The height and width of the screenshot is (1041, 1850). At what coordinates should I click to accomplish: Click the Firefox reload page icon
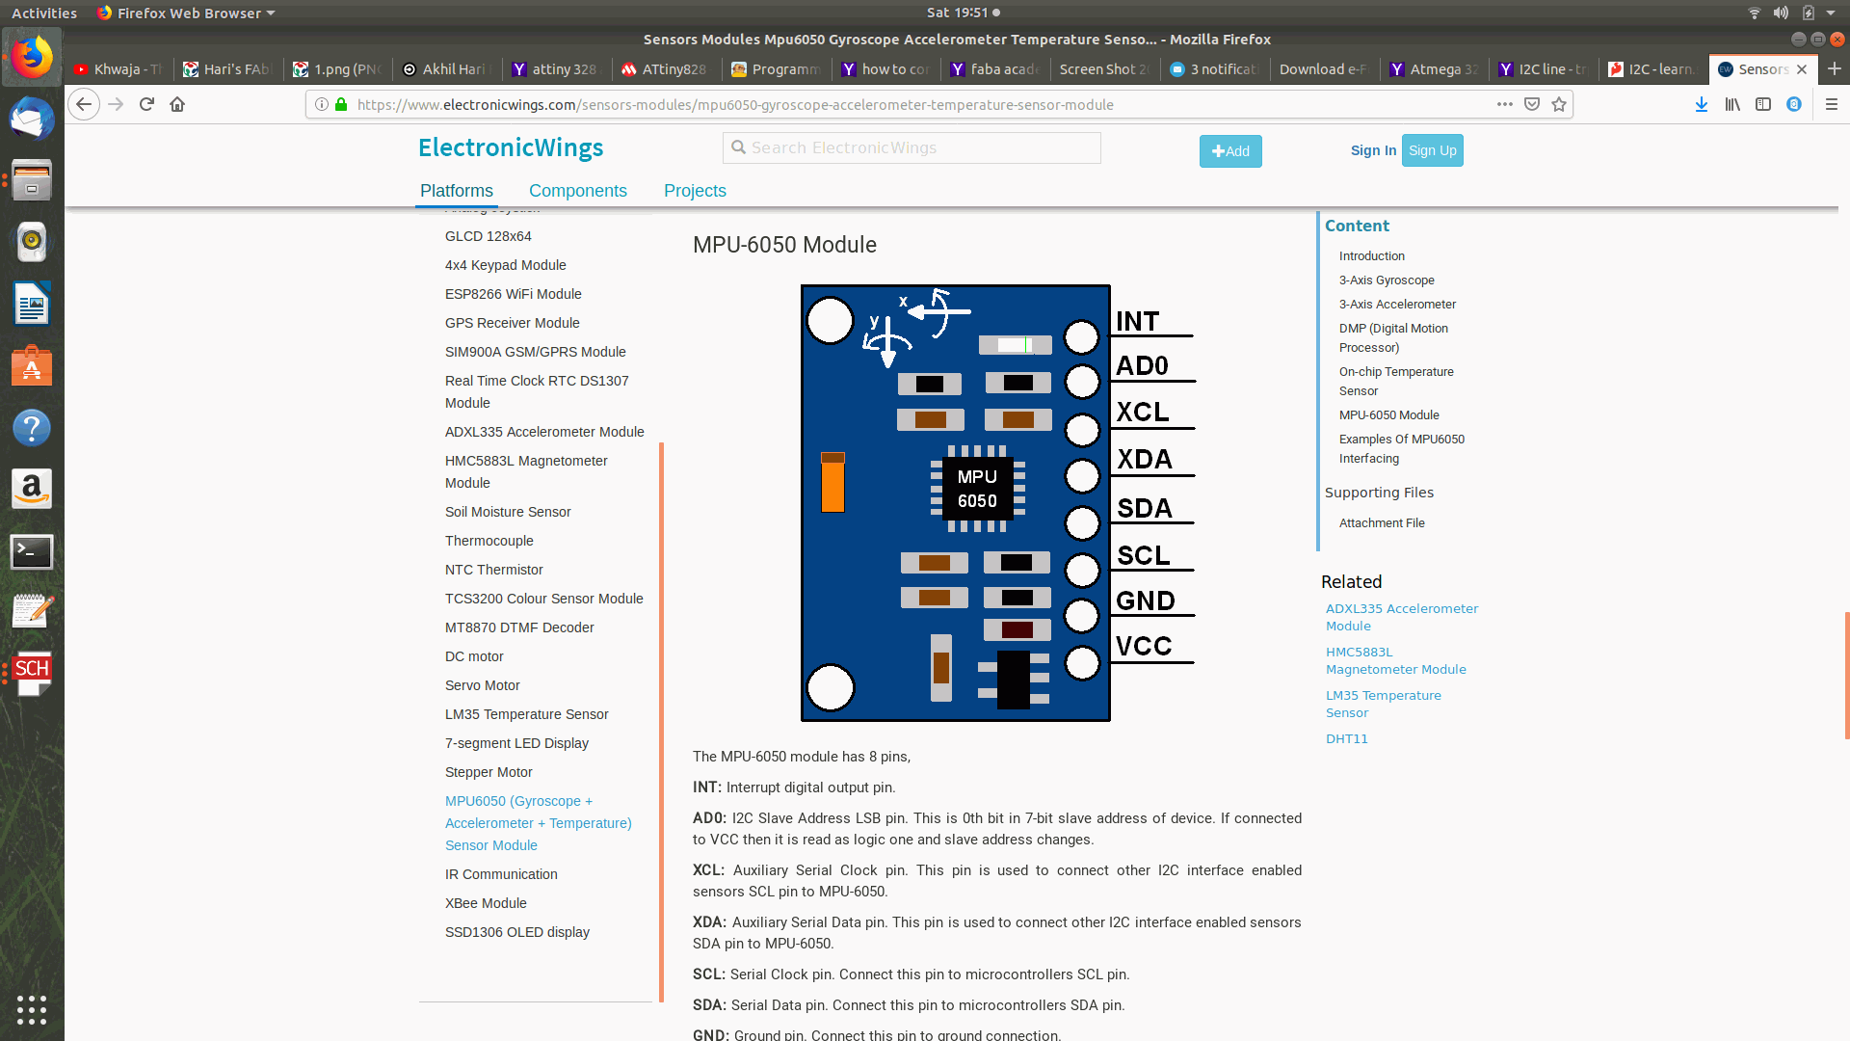tap(146, 104)
